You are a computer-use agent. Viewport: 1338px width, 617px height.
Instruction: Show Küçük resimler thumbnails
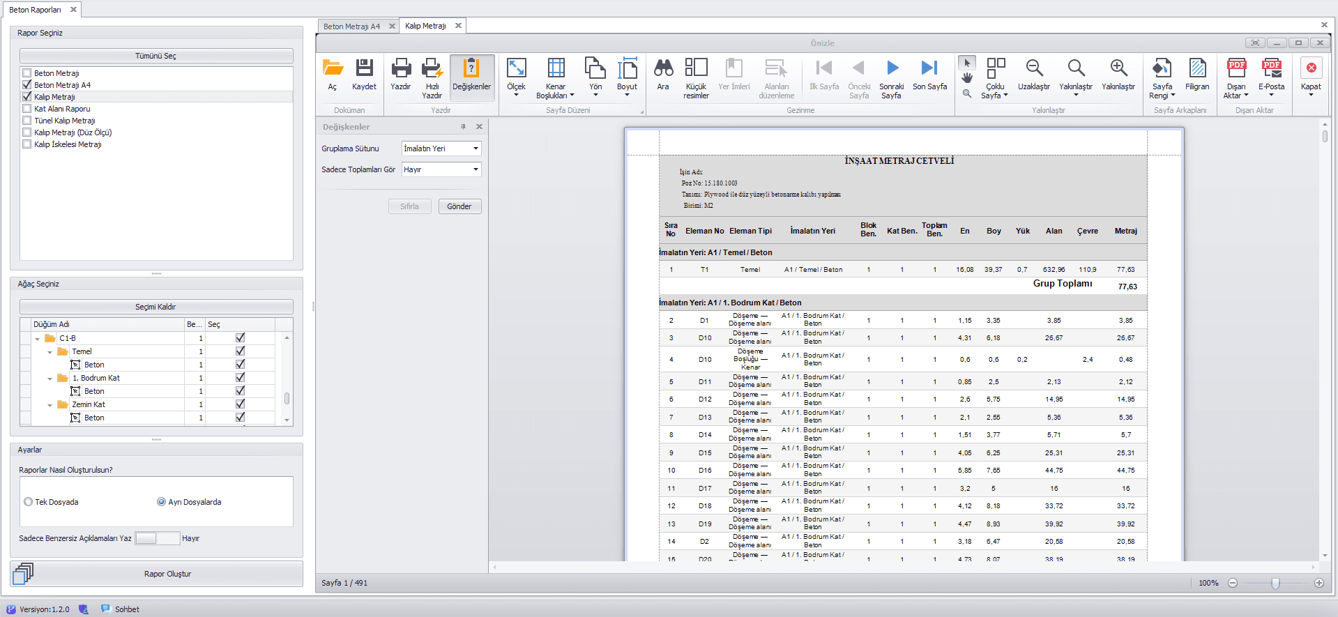tap(696, 78)
